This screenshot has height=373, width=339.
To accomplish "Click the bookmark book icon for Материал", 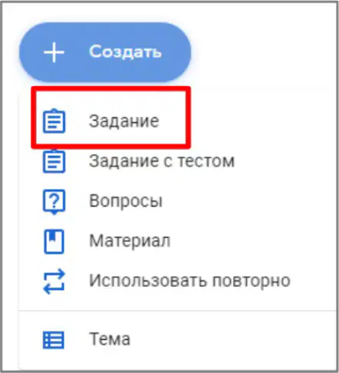I will [x=54, y=241].
